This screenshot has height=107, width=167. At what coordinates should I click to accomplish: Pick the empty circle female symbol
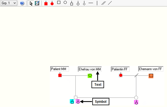point(65,3)
